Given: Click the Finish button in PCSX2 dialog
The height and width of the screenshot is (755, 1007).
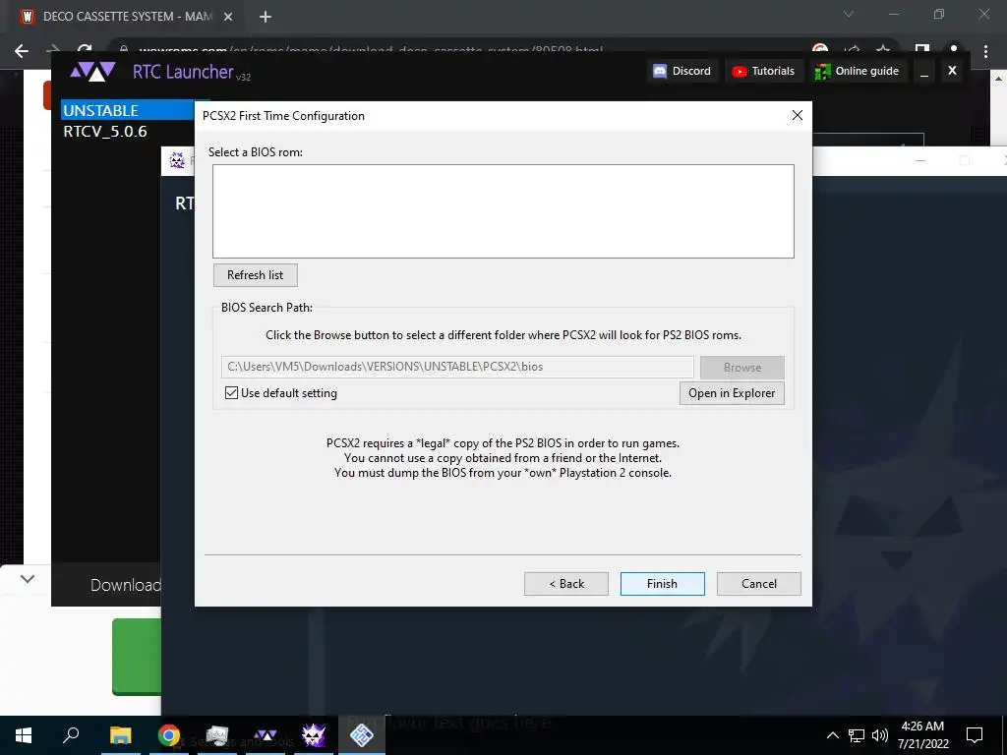Looking at the screenshot, I should [662, 584].
